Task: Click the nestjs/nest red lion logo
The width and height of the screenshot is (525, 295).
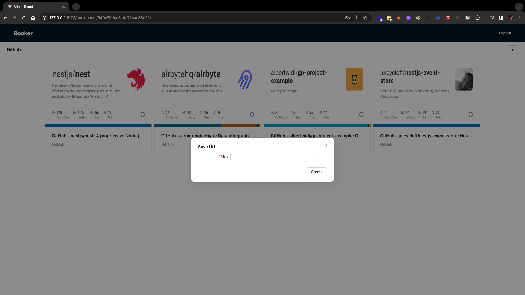Action: click(136, 79)
